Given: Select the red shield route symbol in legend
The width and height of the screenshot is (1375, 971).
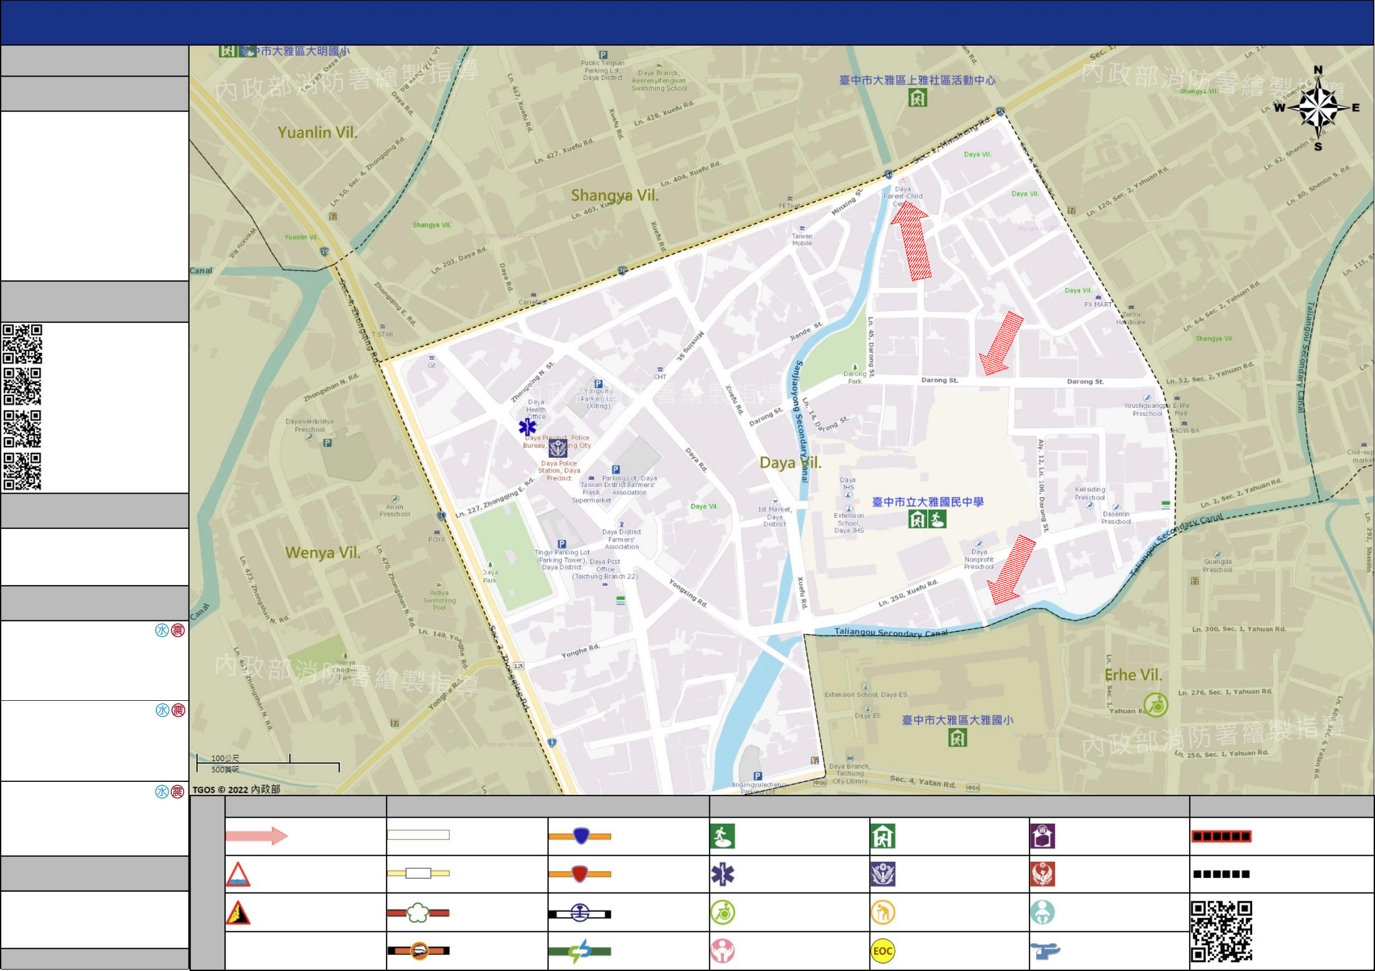Looking at the screenshot, I should (580, 874).
